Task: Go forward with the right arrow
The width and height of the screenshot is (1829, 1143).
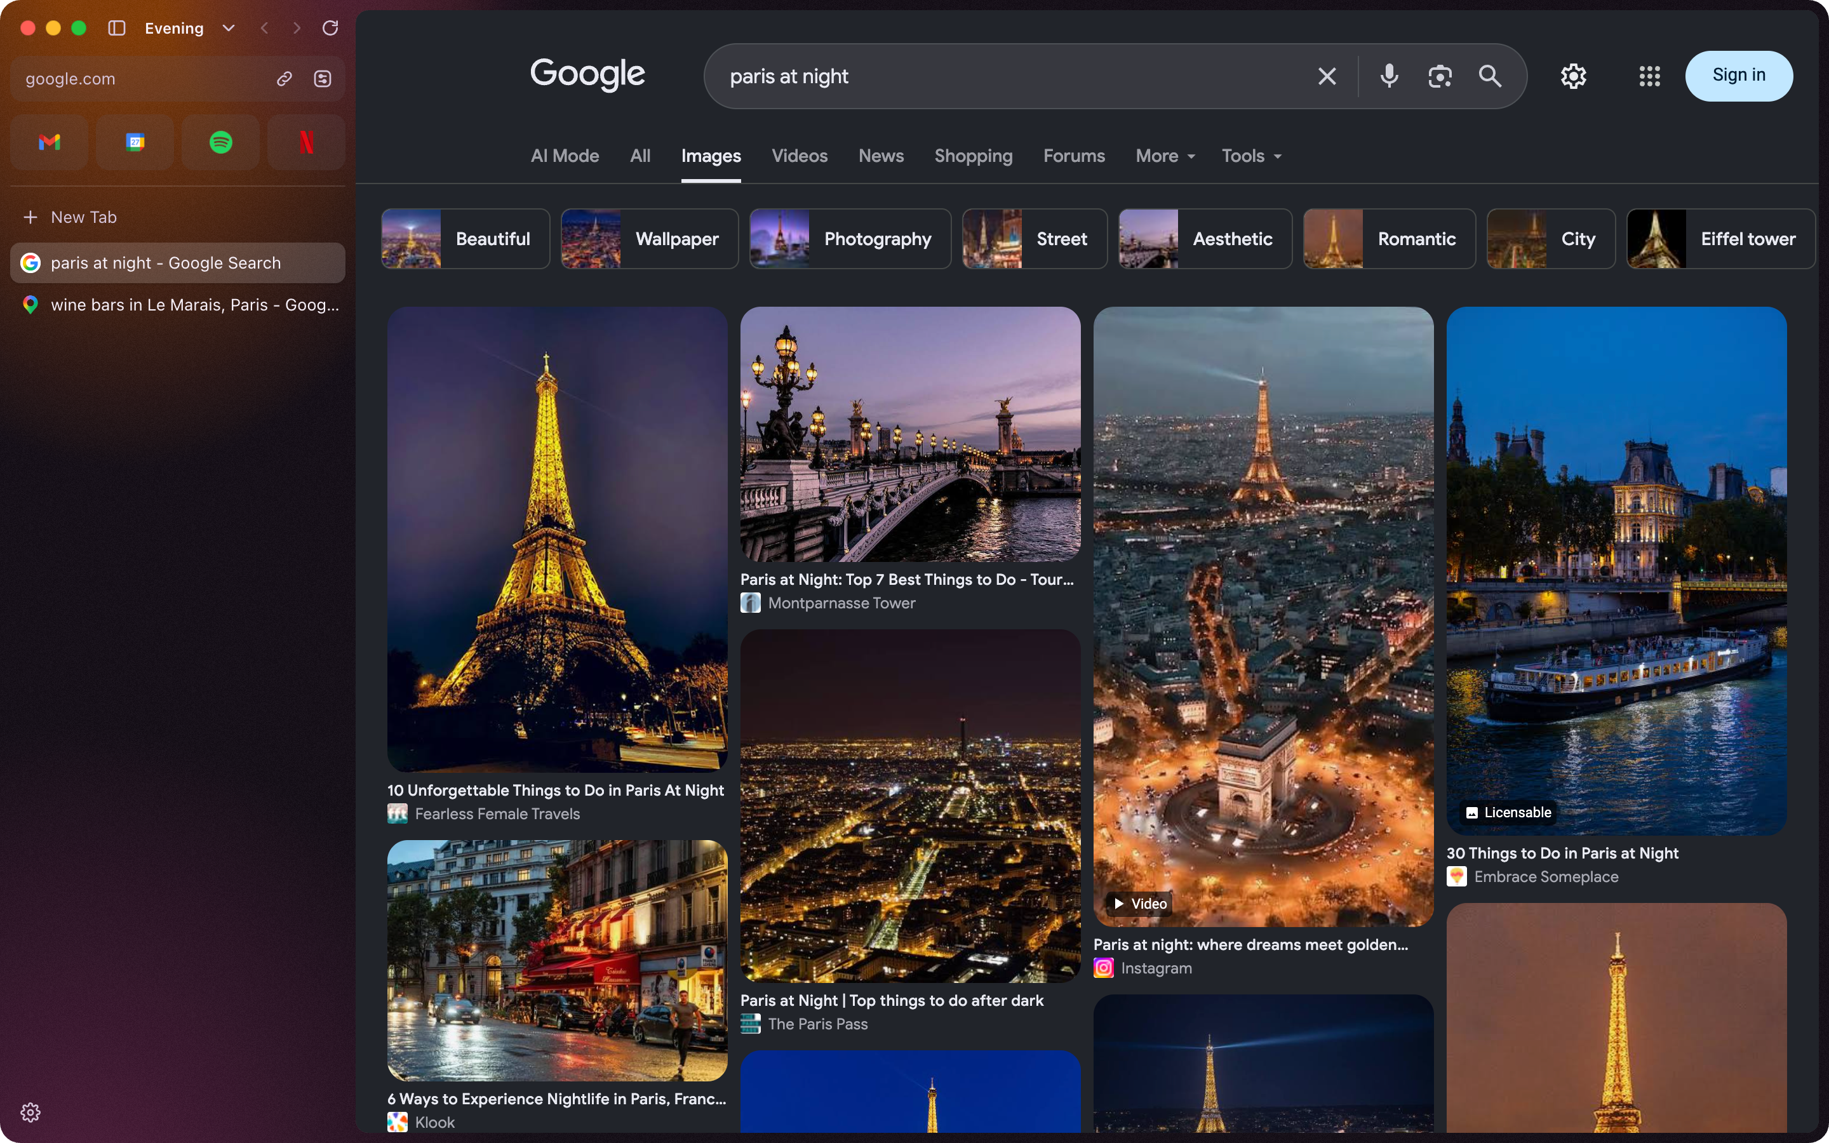Action: 297,28
